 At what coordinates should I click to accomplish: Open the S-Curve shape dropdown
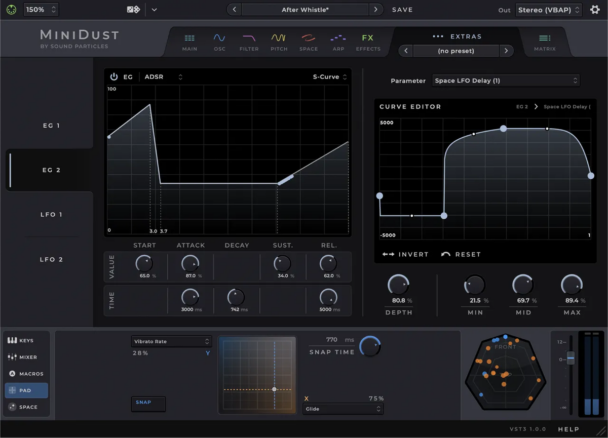click(x=328, y=76)
